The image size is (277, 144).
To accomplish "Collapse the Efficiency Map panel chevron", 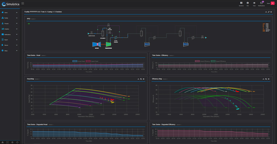I will pos(263,79).
